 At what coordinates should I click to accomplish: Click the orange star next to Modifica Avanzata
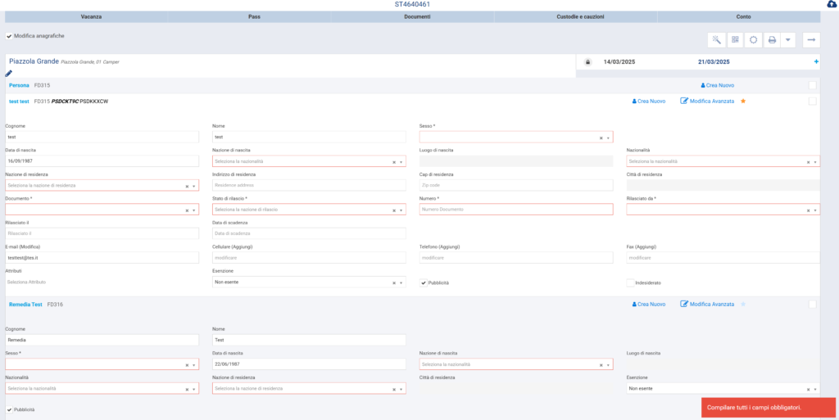[x=743, y=102]
